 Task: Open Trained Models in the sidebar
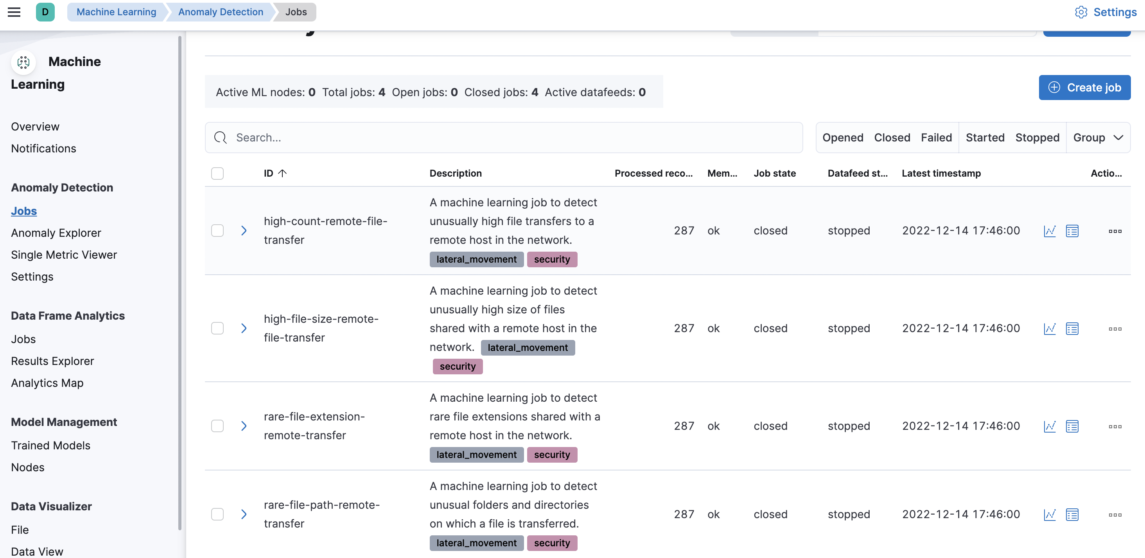(x=51, y=445)
